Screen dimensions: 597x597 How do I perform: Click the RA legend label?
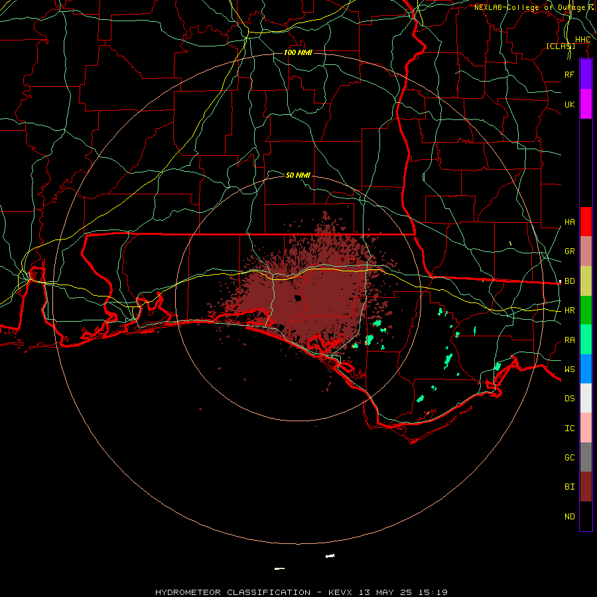tap(570, 340)
